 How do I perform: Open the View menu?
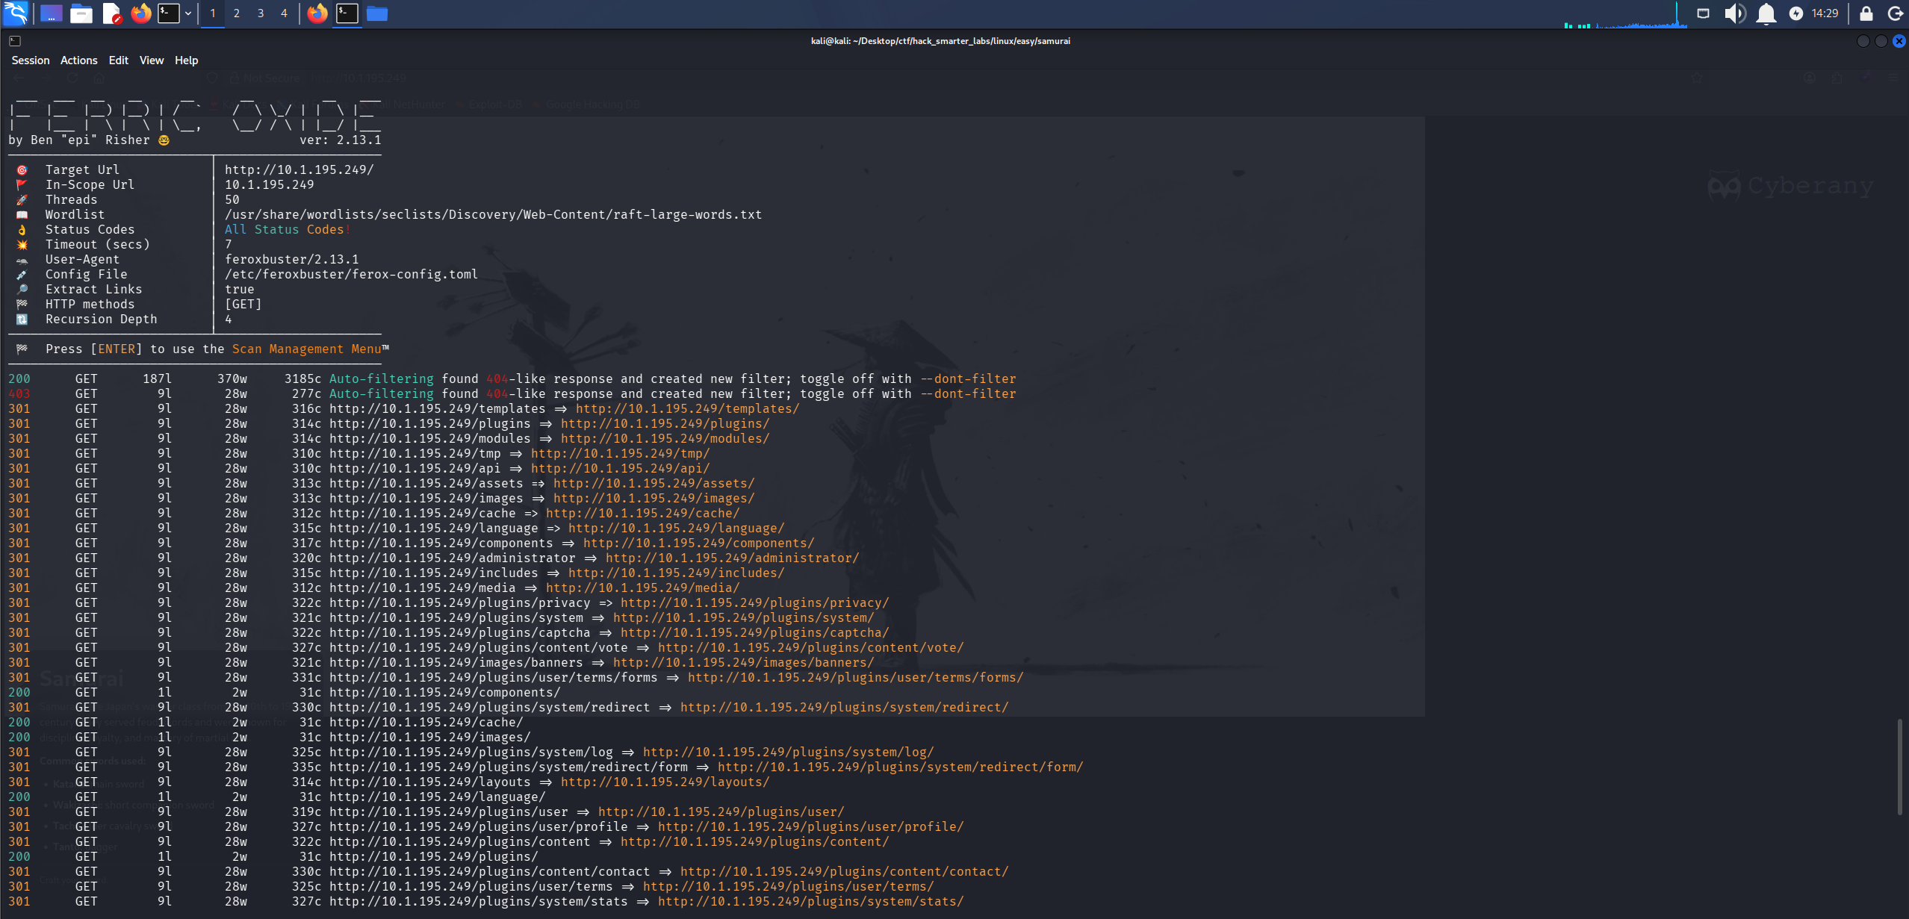pyautogui.click(x=152, y=60)
